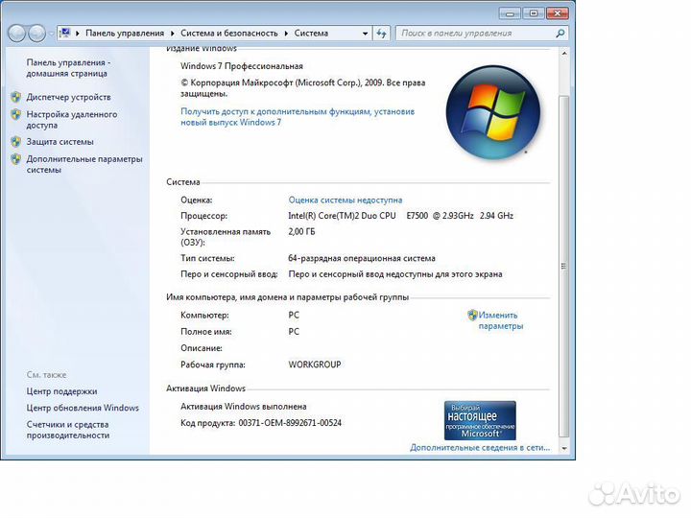This screenshot has height=518, width=691.
Task: Open 'Центр поддержки' link
Action: coord(61,391)
